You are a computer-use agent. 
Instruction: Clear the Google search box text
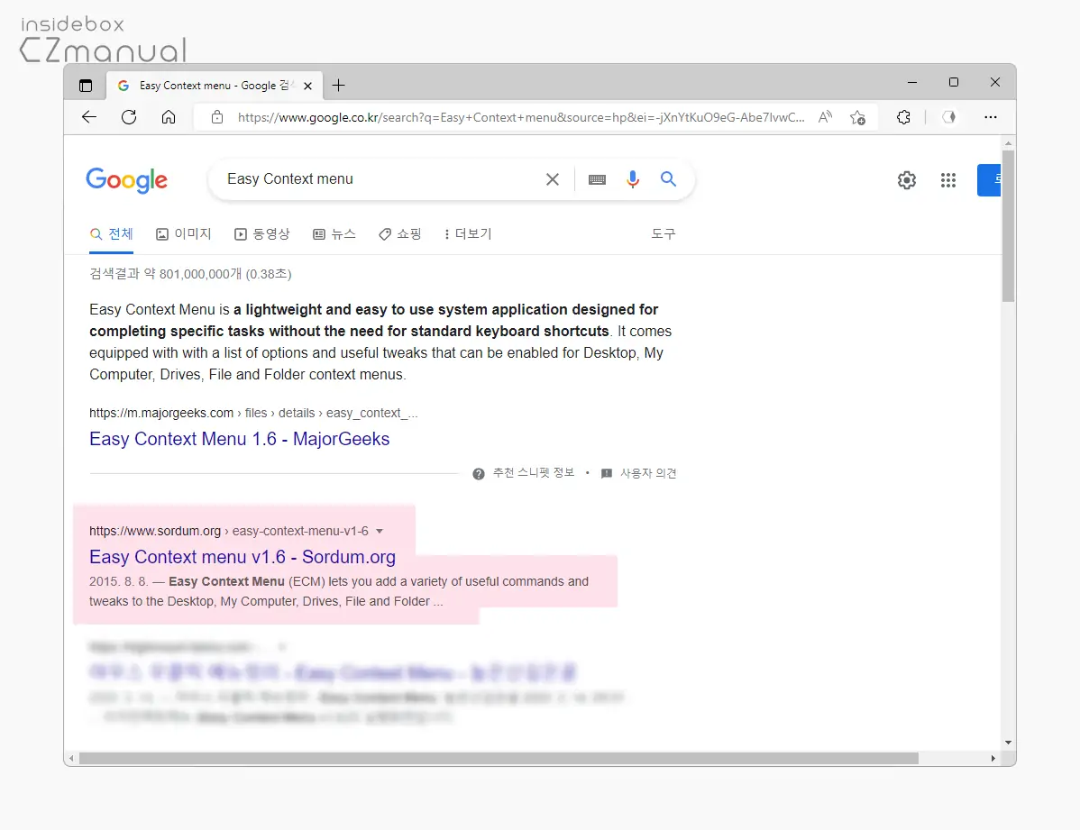coord(553,179)
